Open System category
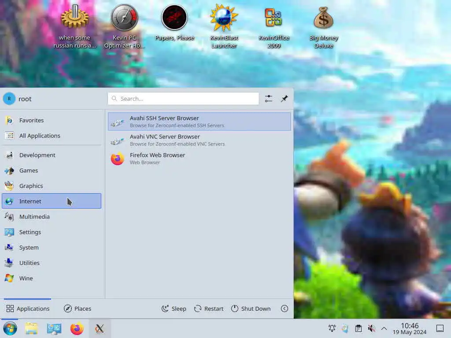Image resolution: width=451 pixels, height=338 pixels. [52, 247]
